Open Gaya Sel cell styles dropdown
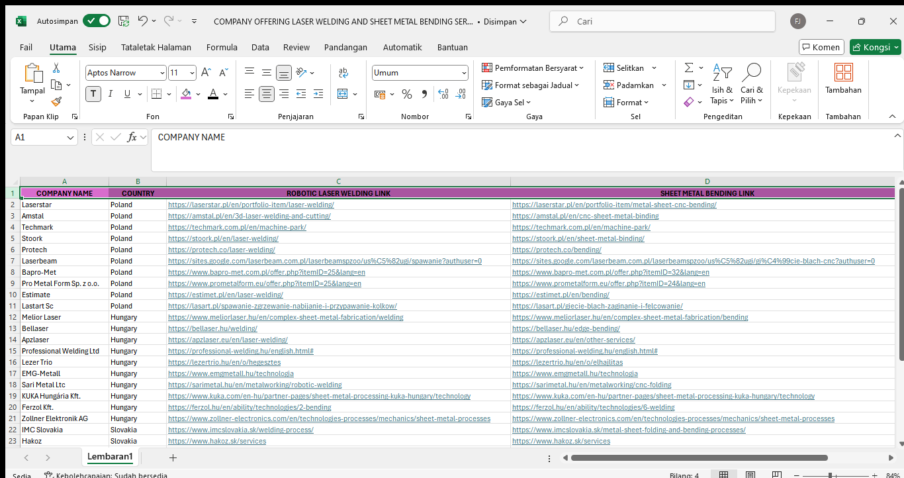 (x=506, y=102)
